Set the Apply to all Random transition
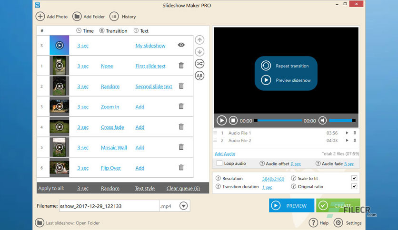398x230 pixels. coord(110,189)
